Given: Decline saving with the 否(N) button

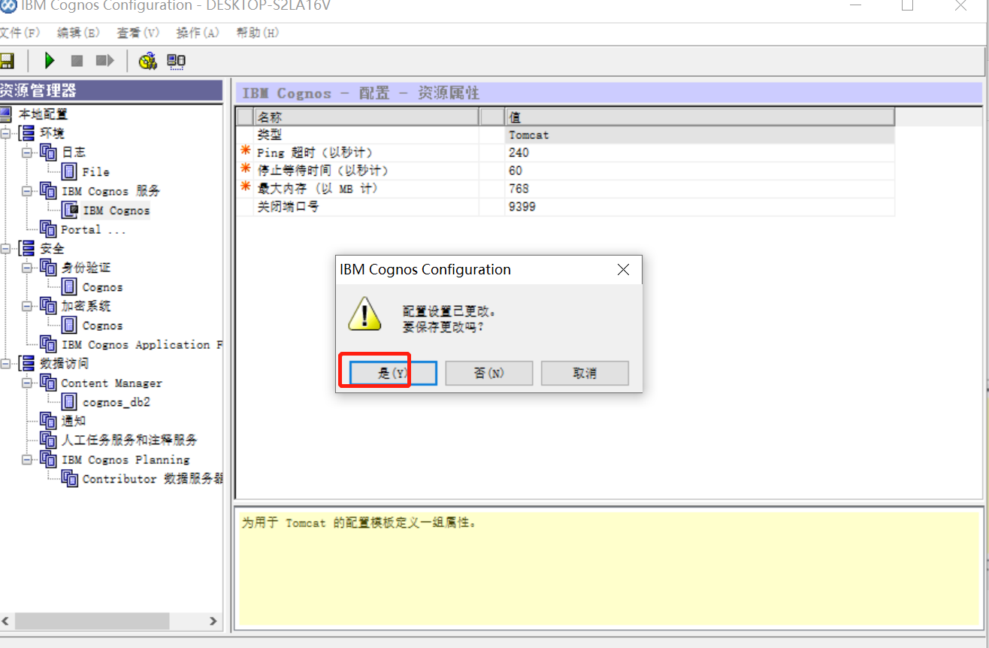Looking at the screenshot, I should (489, 373).
